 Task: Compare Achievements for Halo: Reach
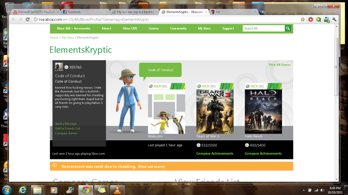coord(263,153)
